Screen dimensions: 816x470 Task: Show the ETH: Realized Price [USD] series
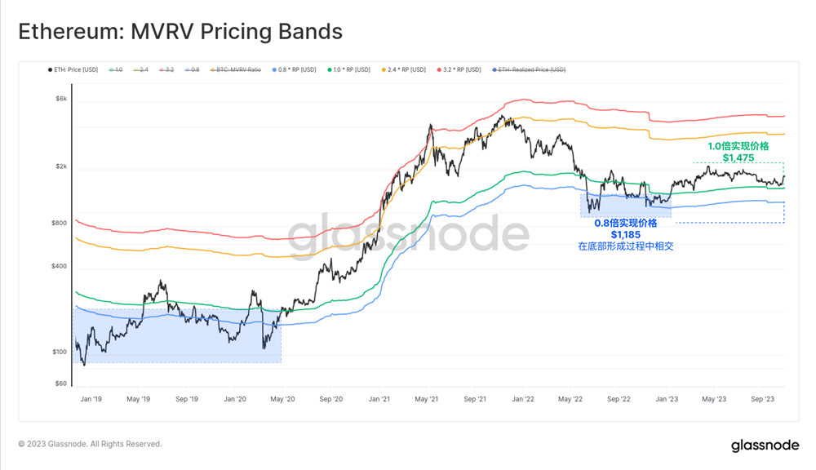pos(529,69)
